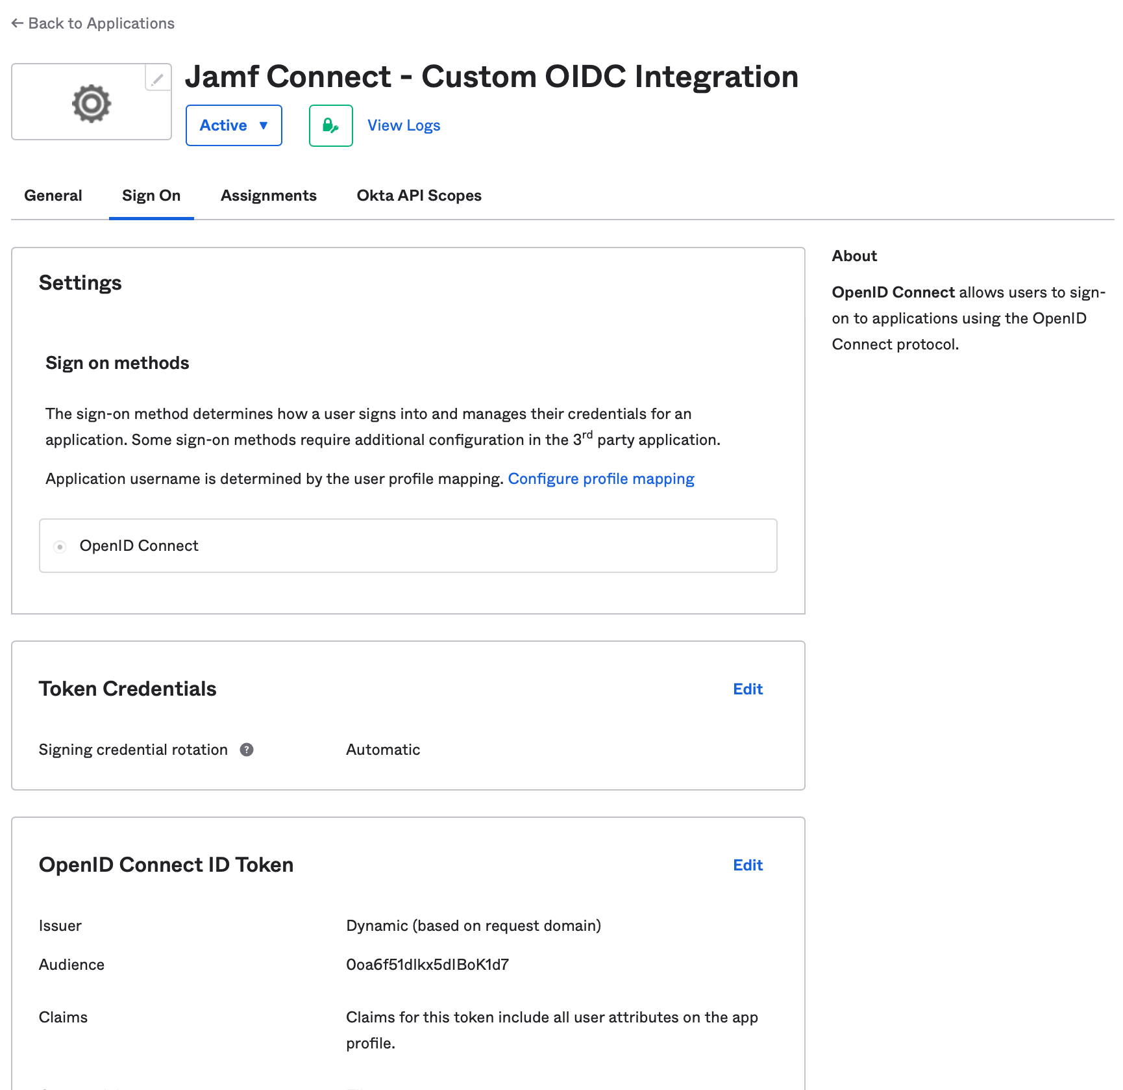Click the Audience value 0oa6f51dlkx5dIBoK1d7
Viewport: 1123px width, 1090px height.
[x=428, y=965]
